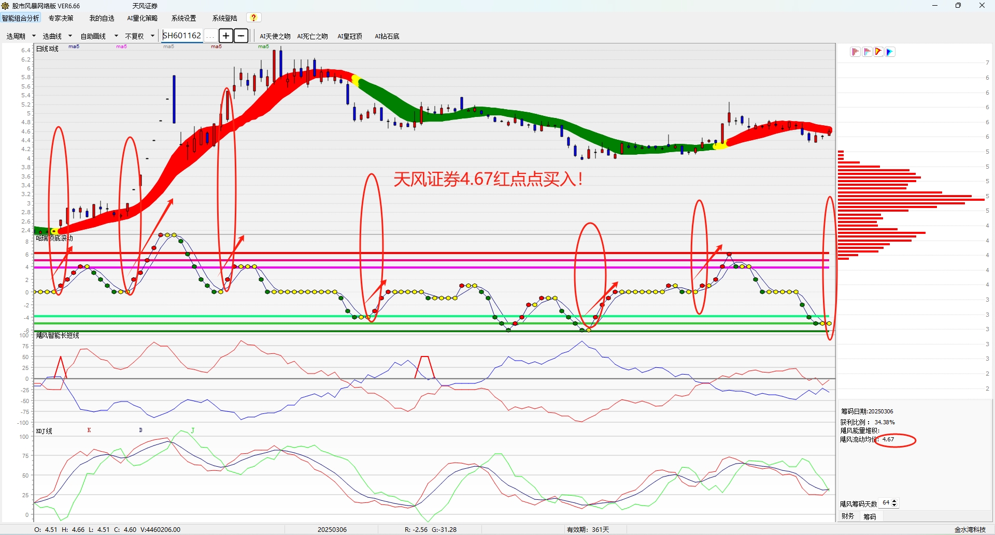
Task: Click the AI皇冠顶 button
Action: (x=350, y=36)
